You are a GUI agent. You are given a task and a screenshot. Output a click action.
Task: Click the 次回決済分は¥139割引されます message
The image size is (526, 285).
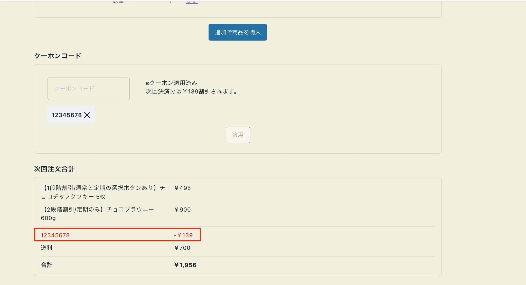tap(192, 91)
